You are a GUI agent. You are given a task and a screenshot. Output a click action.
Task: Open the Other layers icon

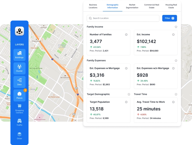[19, 135]
